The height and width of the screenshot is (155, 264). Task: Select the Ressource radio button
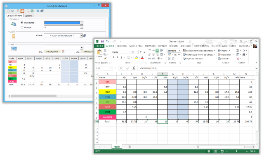coord(22,23)
